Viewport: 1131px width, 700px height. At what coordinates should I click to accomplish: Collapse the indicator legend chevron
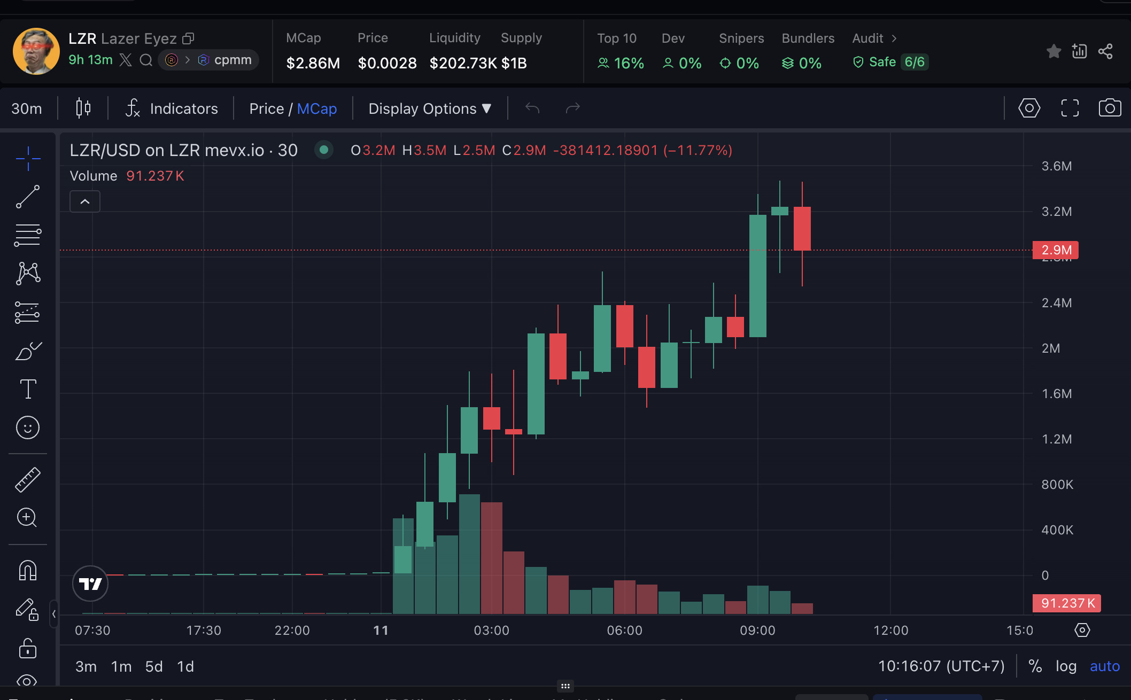(x=85, y=201)
